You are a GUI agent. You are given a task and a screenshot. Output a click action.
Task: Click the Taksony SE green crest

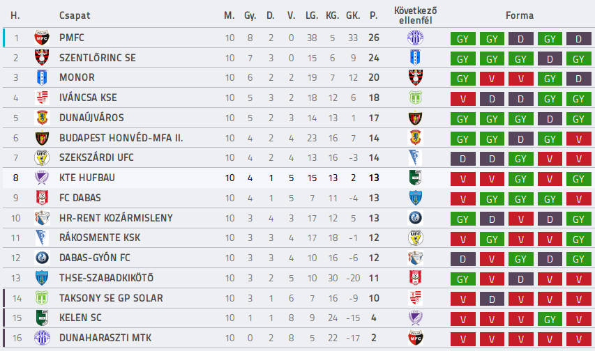42,298
